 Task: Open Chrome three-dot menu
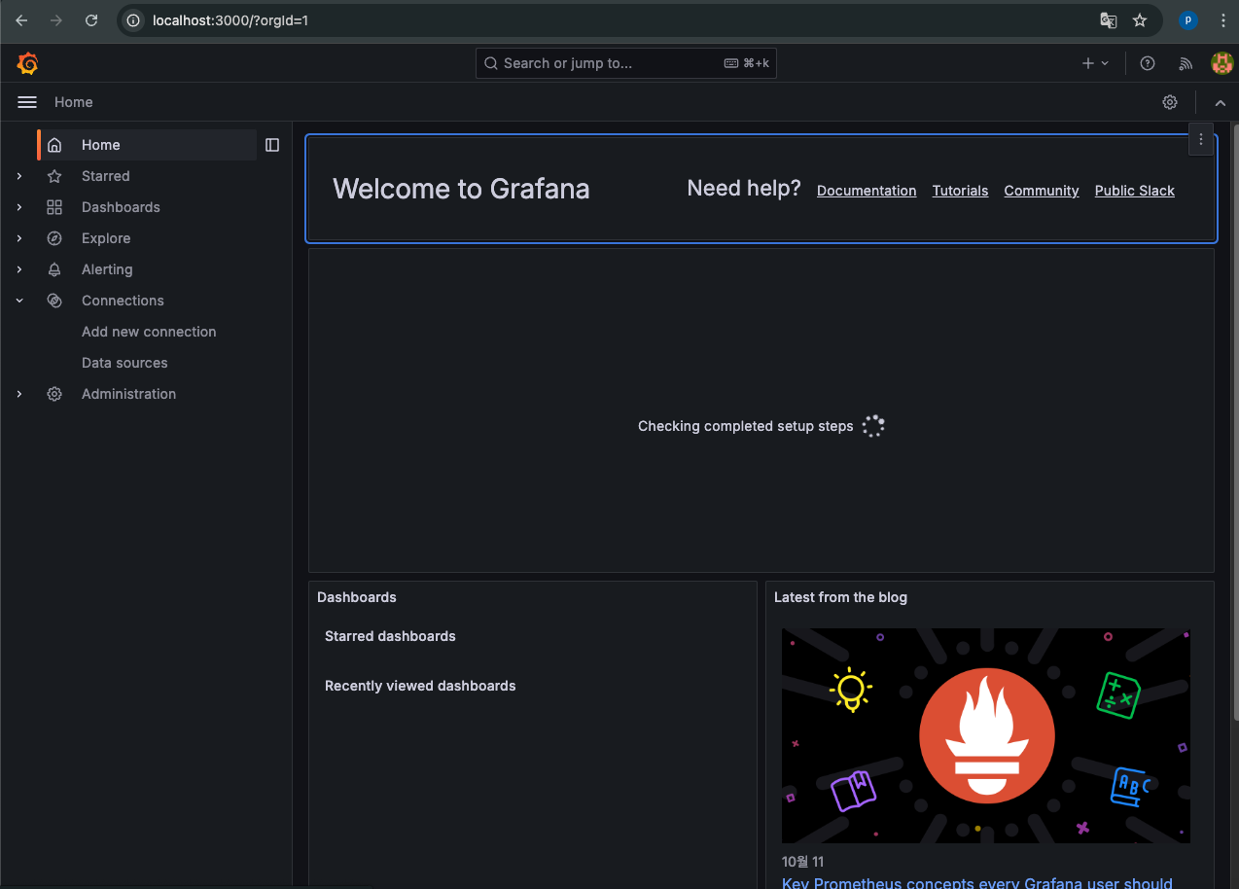coord(1222,19)
